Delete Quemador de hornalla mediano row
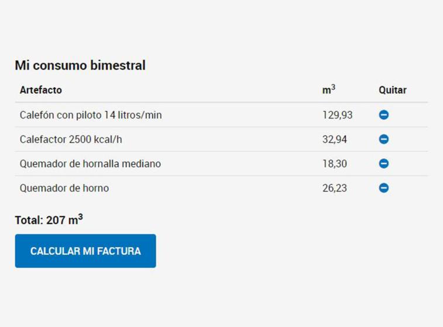The width and height of the screenshot is (443, 327). pos(384,163)
